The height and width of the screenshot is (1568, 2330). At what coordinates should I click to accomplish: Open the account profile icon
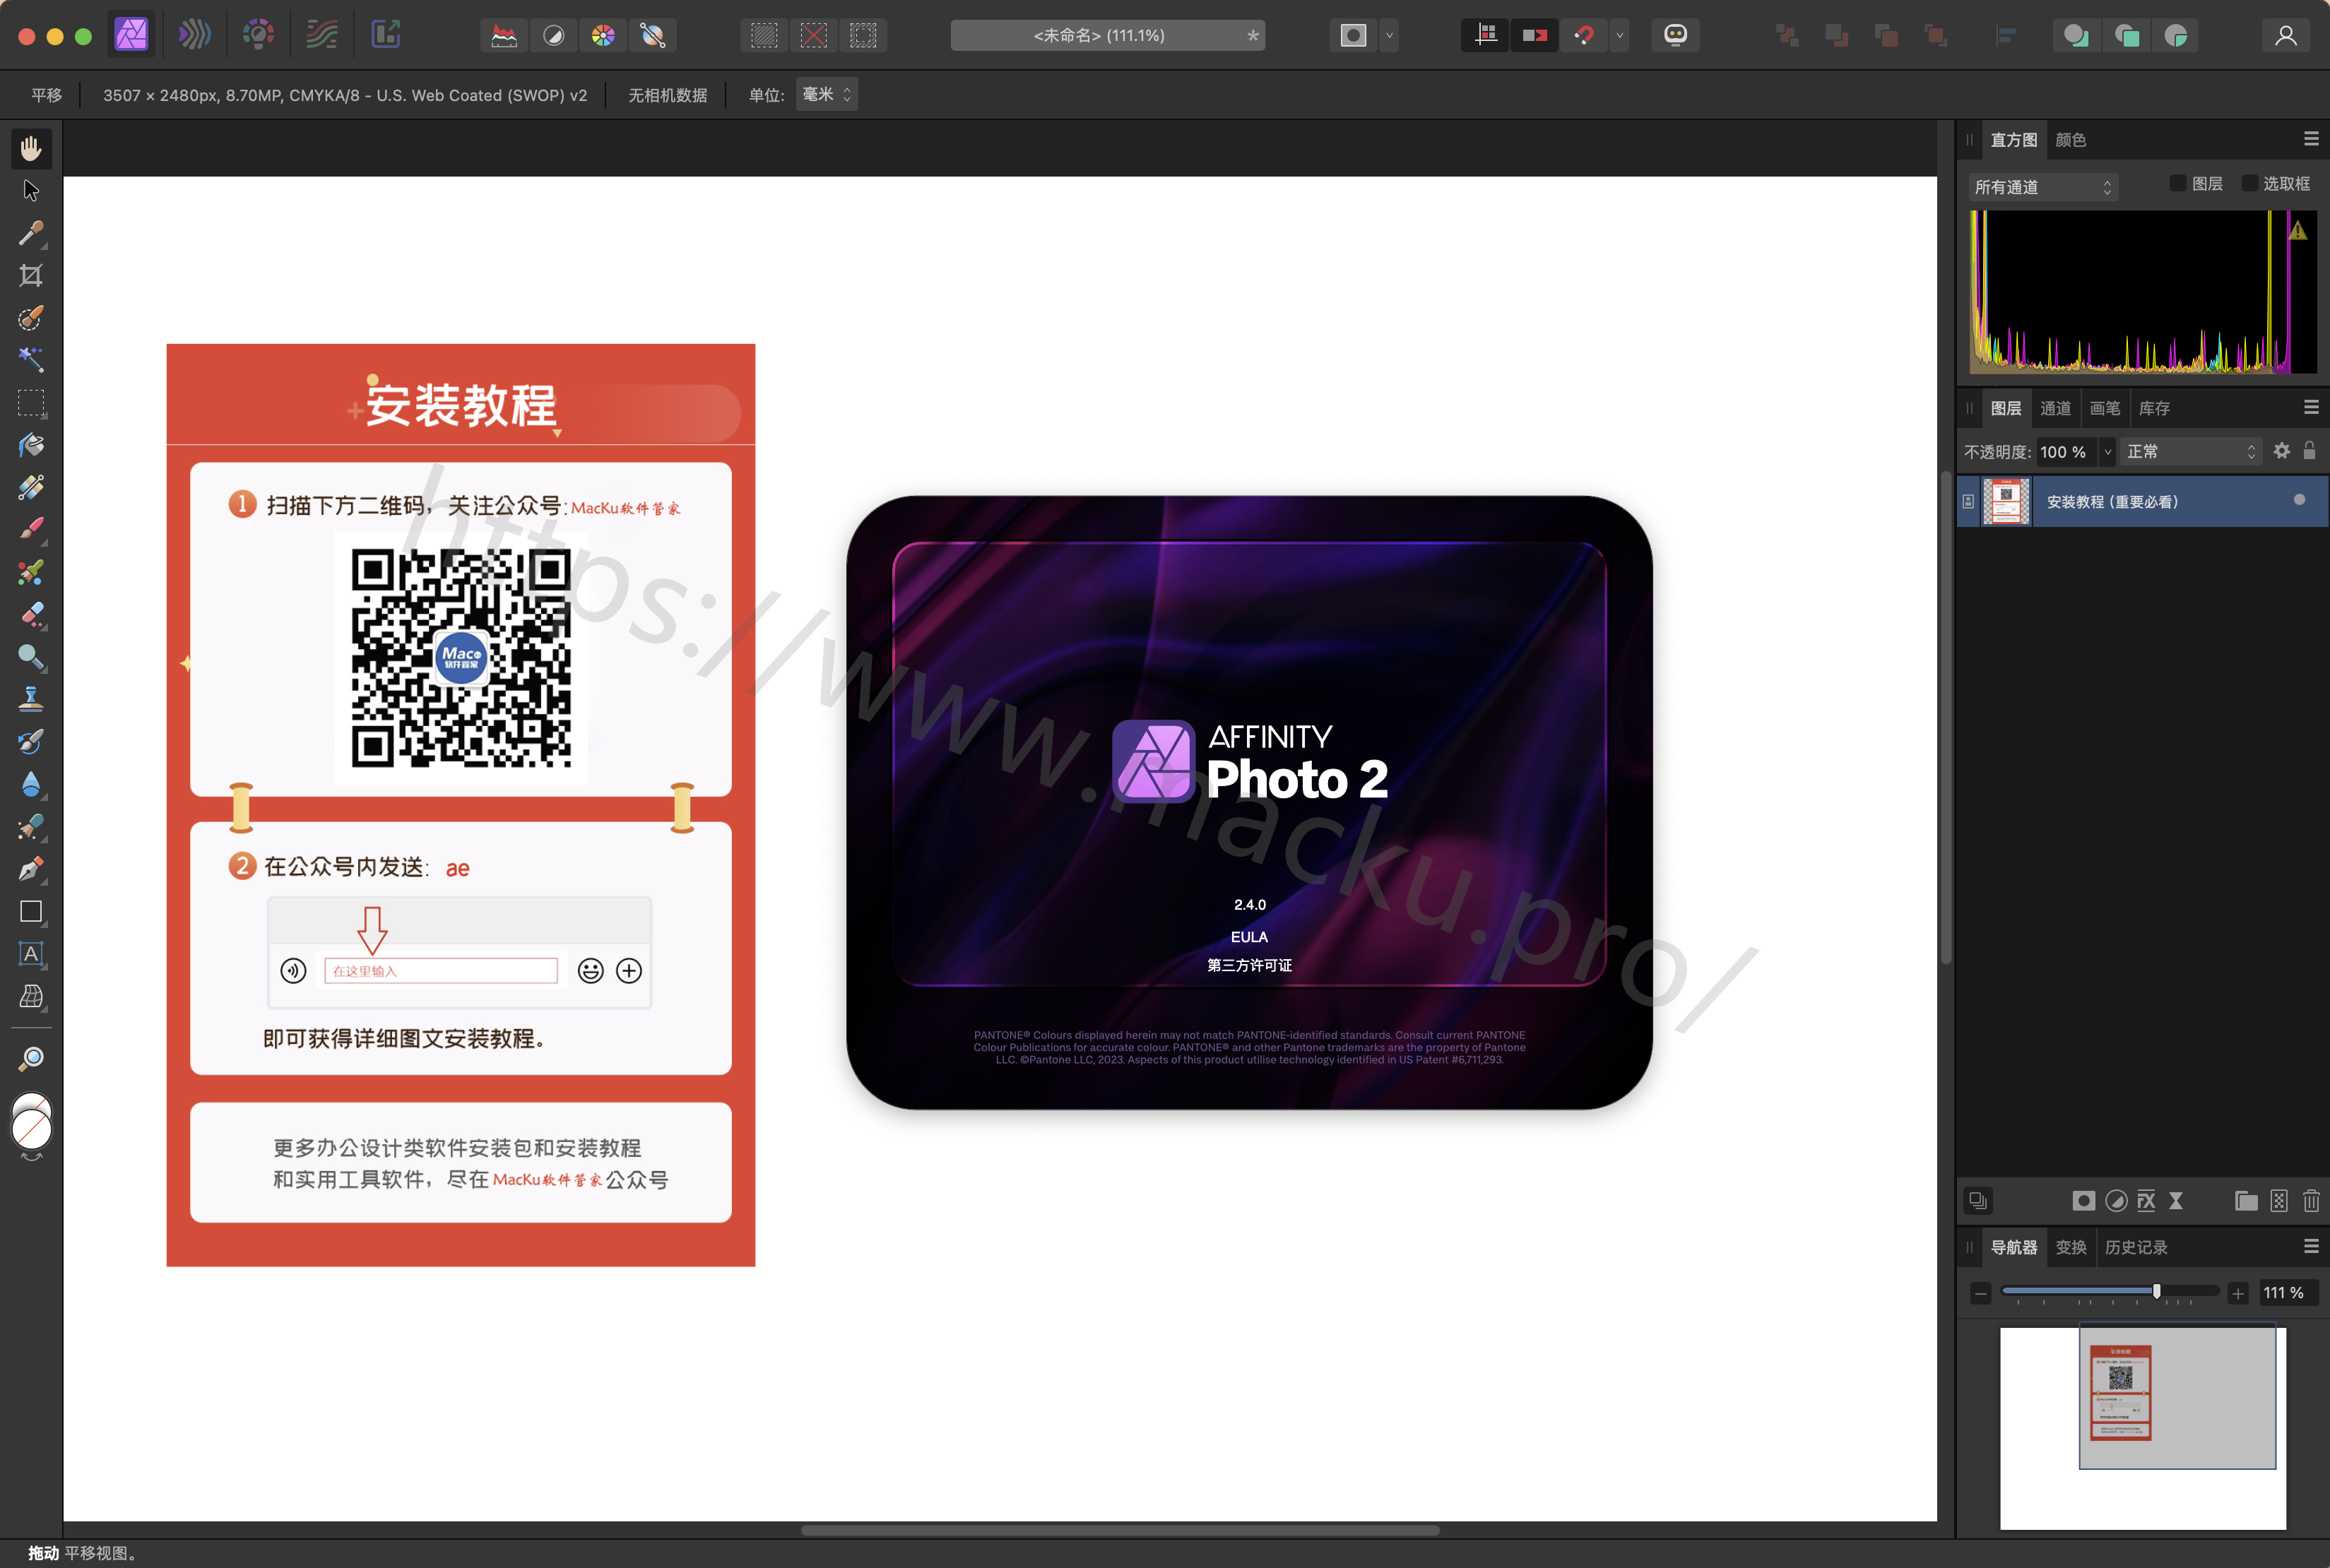(2286, 36)
